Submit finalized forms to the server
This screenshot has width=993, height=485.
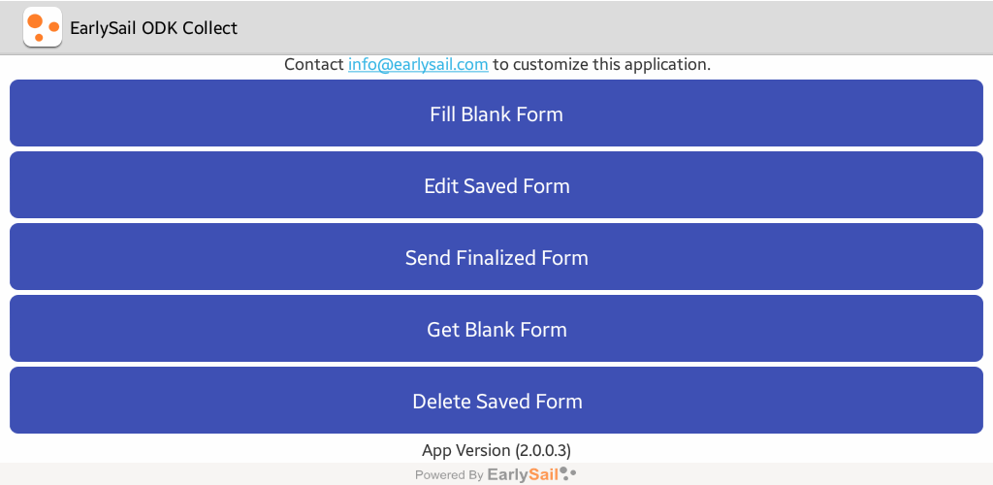click(496, 257)
